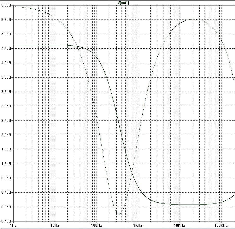Click the 2.8dB axis label
This screenshot has height=229, width=235.
pos(6,106)
